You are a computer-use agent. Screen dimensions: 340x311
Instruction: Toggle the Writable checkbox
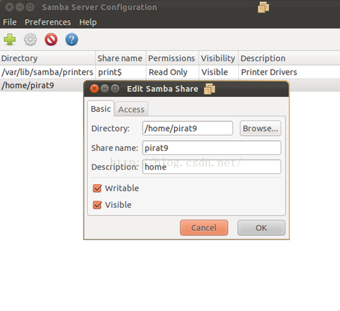click(97, 188)
